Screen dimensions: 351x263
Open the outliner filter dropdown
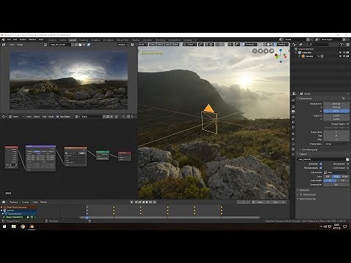pos(342,45)
